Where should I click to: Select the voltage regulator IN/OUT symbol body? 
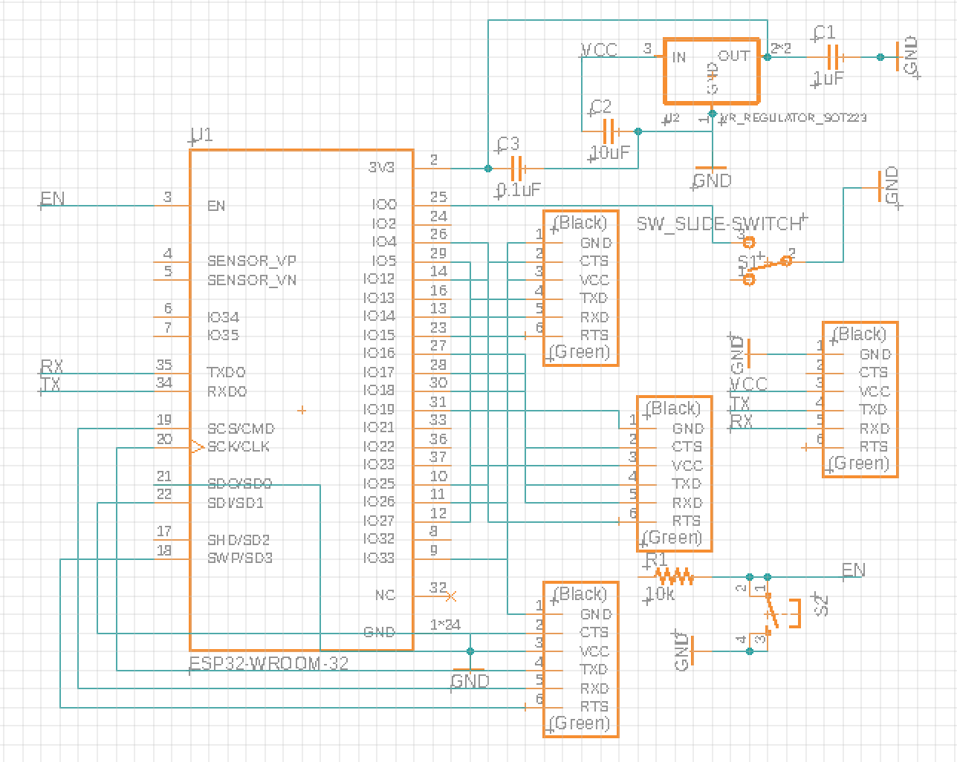point(712,71)
